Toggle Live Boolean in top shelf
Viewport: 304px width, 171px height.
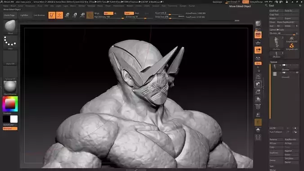[x=39, y=15]
